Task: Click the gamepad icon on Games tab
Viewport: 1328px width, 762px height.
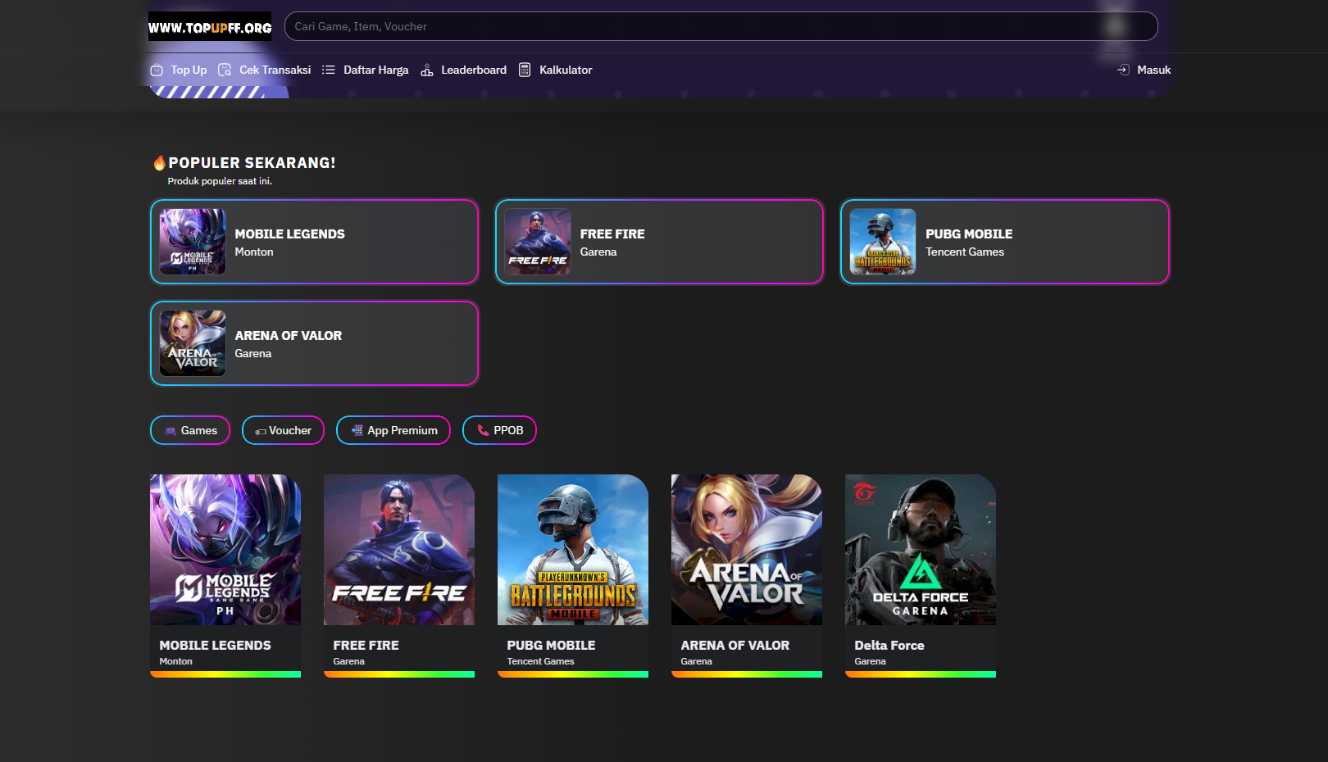Action: click(171, 431)
